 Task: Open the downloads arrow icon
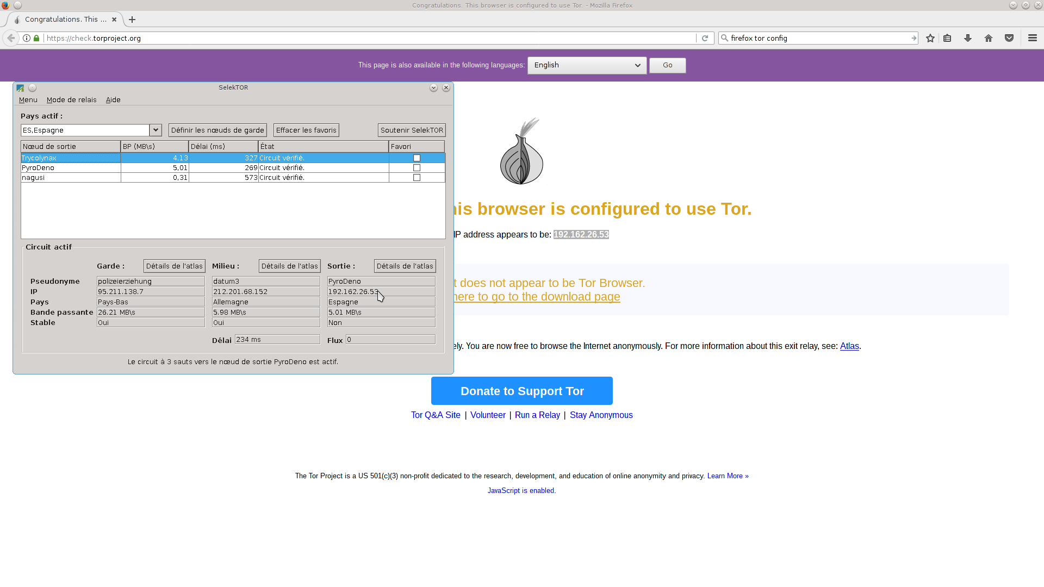[968, 38]
